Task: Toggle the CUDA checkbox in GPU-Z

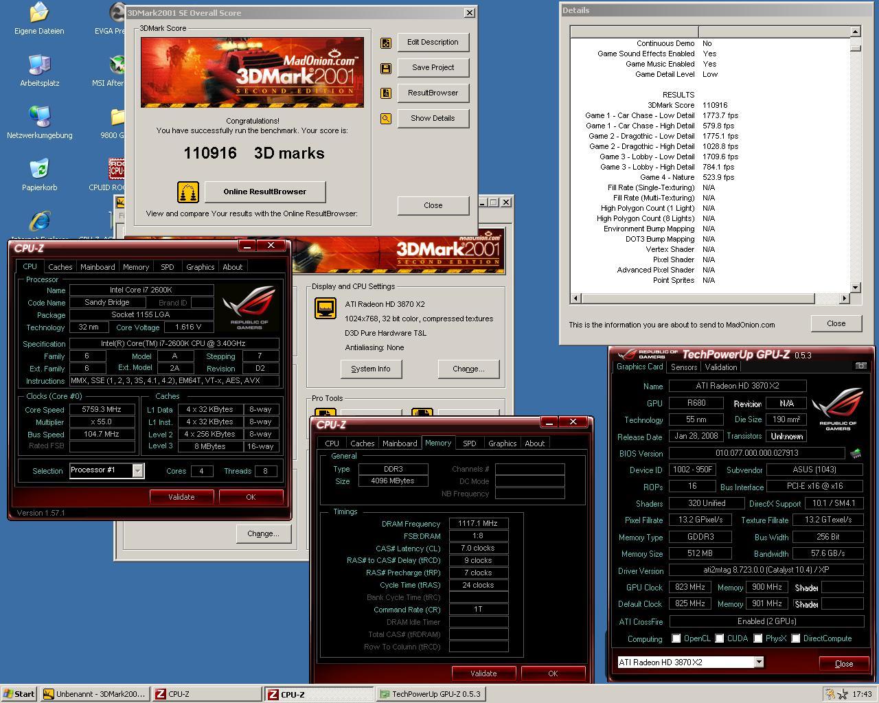Action: 720,638
